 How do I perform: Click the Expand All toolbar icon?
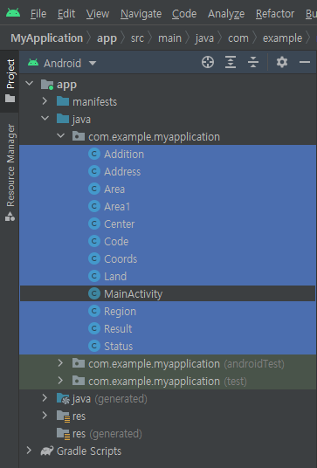[231, 62]
